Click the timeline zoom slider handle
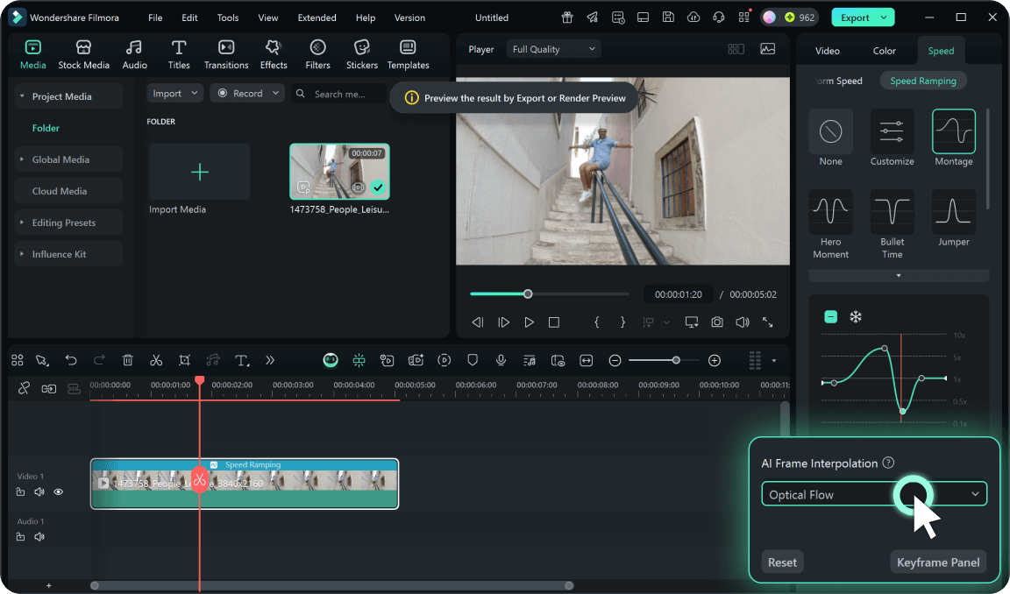Screen dimensions: 1010x594 pos(676,360)
